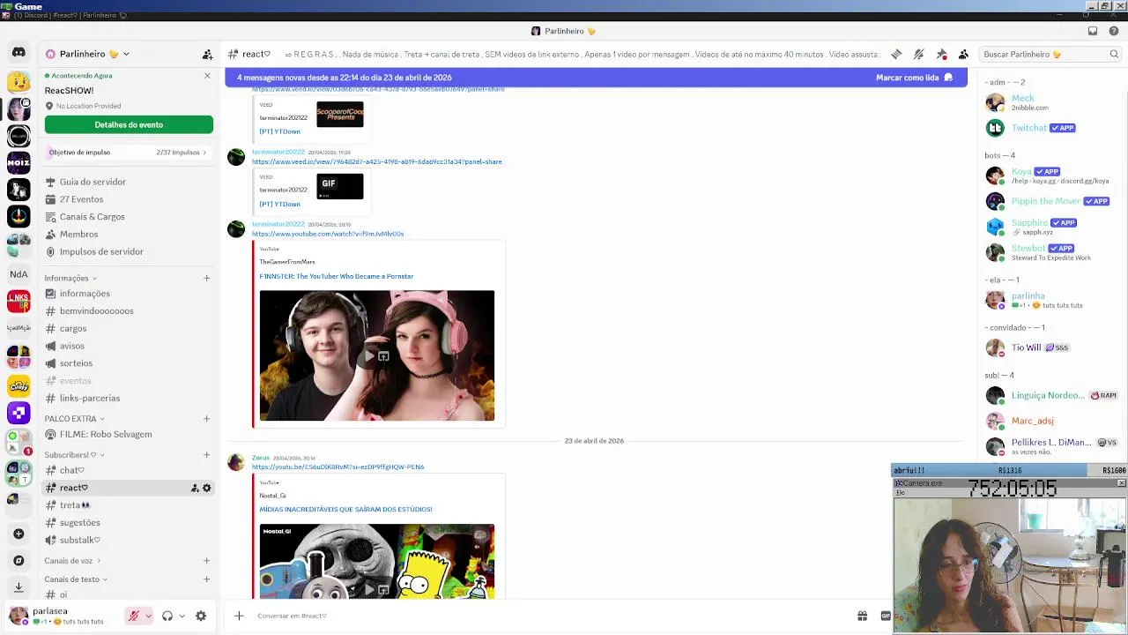Toggle headphones deafen button
The image size is (1128, 635).
167,616
